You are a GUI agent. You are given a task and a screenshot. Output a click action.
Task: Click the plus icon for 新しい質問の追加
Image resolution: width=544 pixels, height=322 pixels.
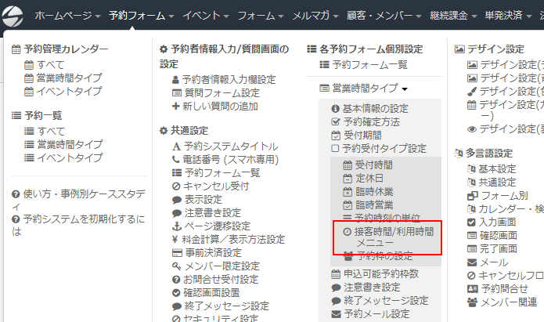[176, 106]
